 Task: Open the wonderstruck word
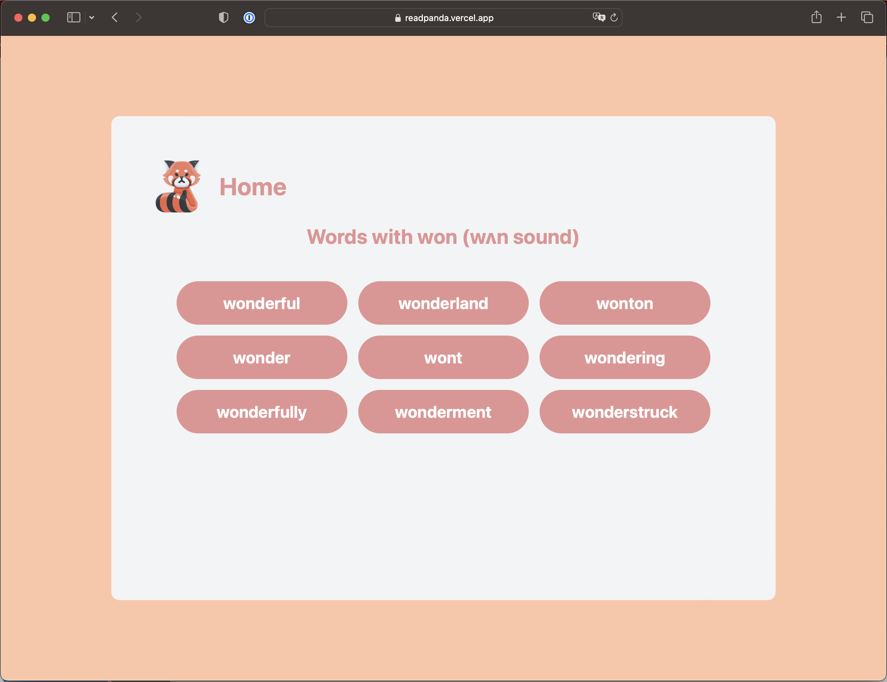tap(624, 412)
